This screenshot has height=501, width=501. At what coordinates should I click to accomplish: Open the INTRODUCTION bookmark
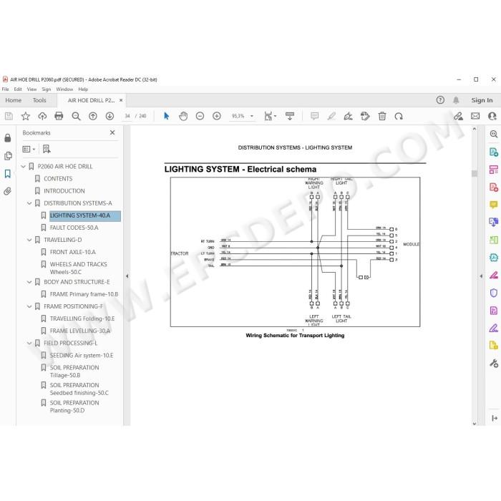coord(64,191)
